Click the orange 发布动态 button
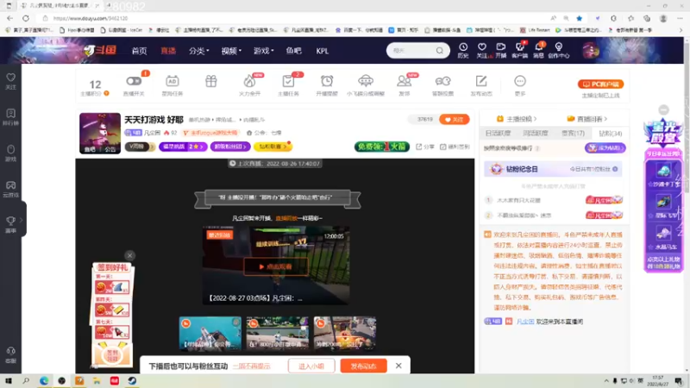The image size is (690, 388). (x=363, y=366)
